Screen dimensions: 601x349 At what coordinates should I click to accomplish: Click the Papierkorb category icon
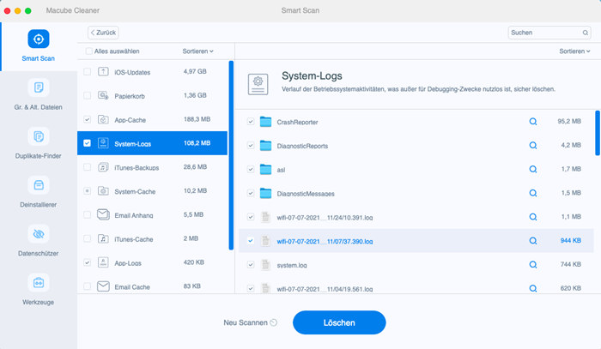click(103, 95)
